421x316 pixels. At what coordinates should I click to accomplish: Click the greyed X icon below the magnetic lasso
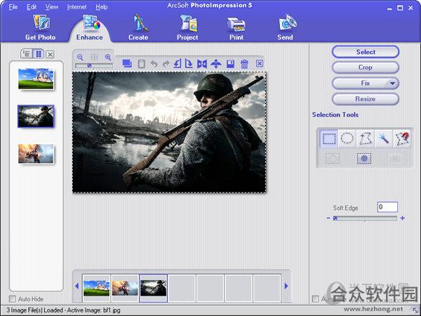pyautogui.click(x=395, y=159)
